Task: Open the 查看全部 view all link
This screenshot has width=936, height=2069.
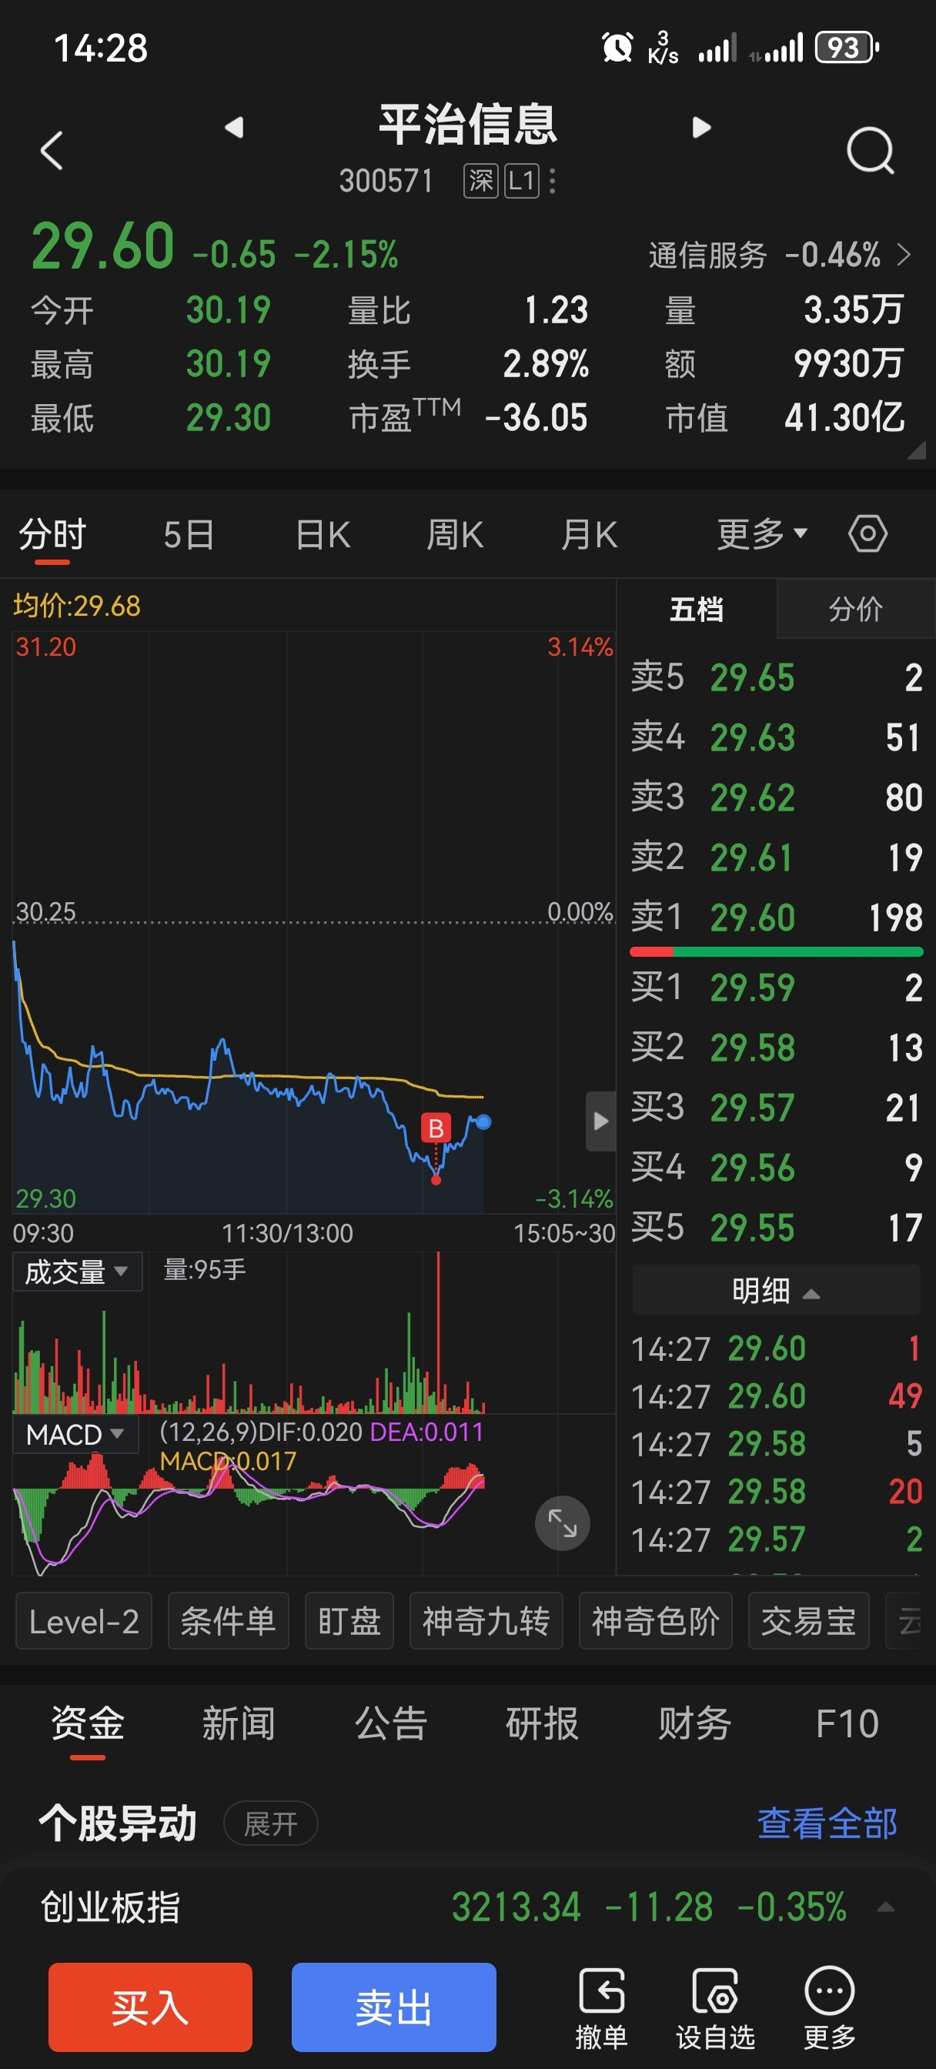Action: click(827, 1823)
